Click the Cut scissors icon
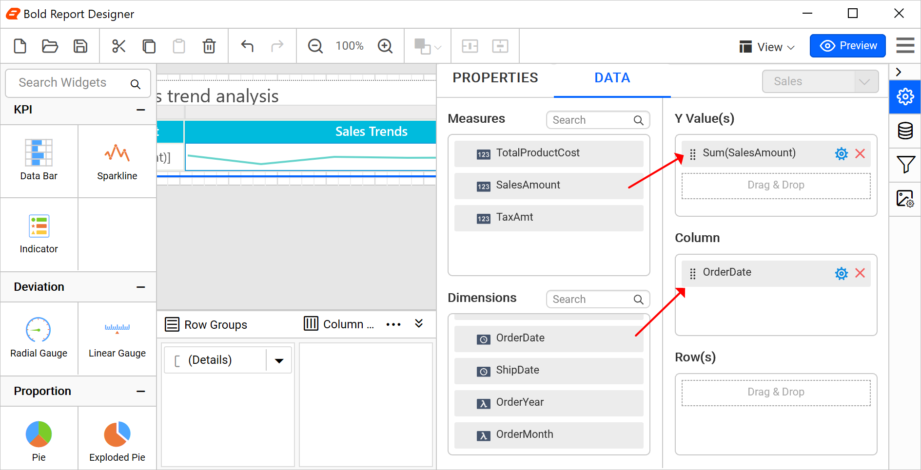921x470 pixels. [x=118, y=45]
